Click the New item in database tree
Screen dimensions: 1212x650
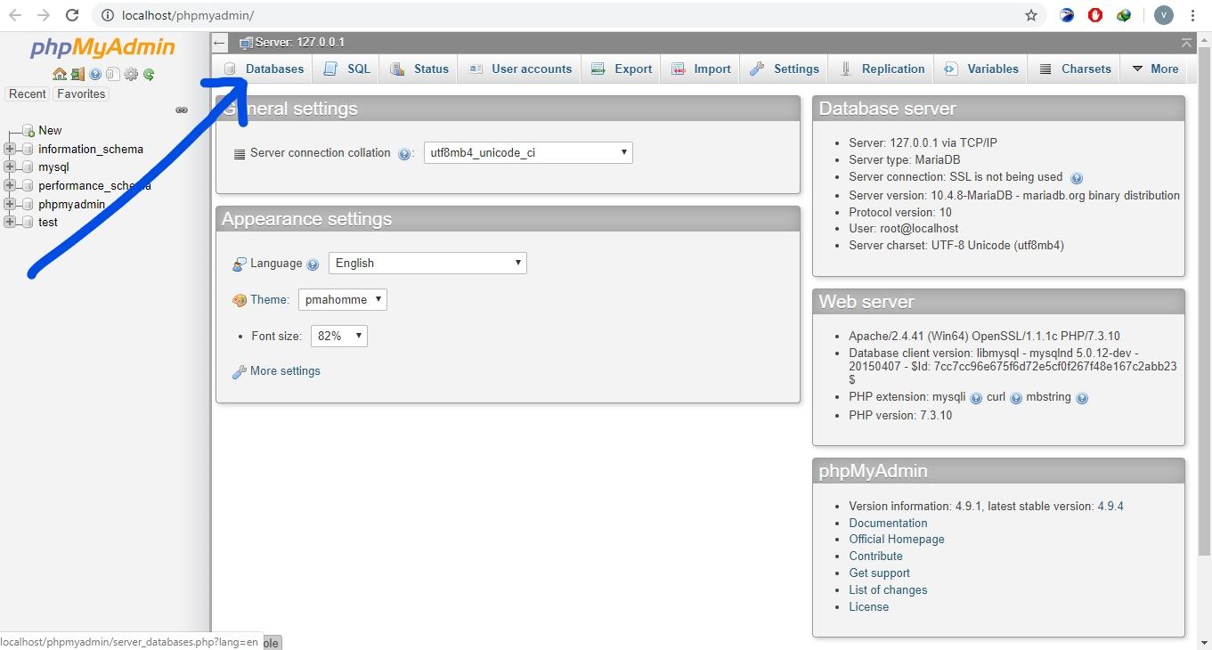[x=50, y=130]
